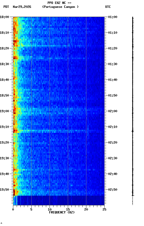Click the vertical 1 Hz line in the data gap
144x226 pixels.
click(x=17, y=200)
